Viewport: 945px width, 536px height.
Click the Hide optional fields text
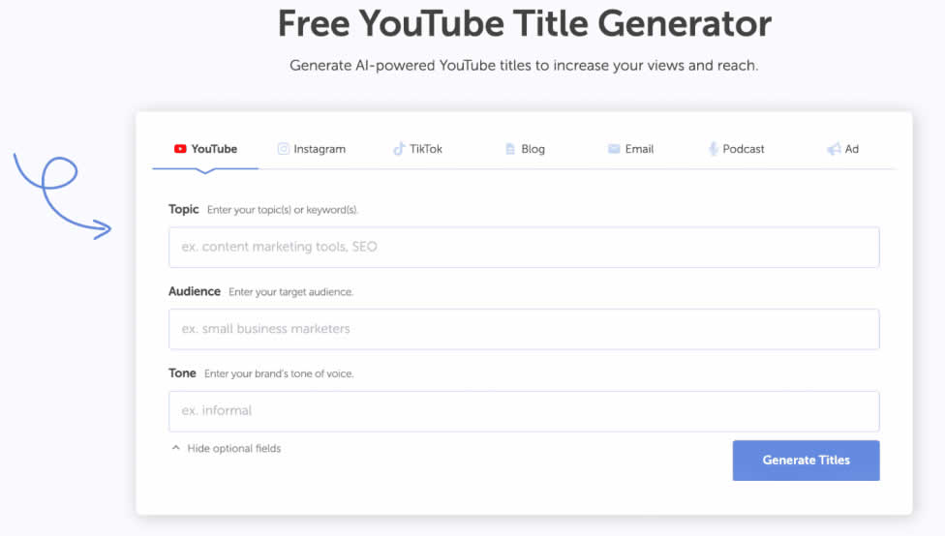[x=234, y=448]
